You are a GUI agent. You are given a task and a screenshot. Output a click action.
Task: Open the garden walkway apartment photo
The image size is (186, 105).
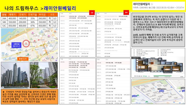coord(44,75)
